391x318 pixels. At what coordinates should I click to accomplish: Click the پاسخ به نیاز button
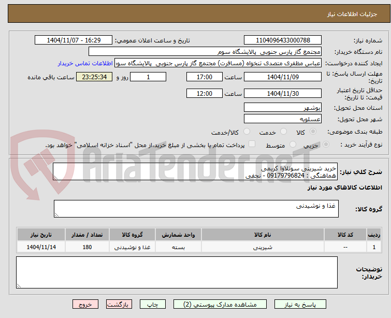300,305
